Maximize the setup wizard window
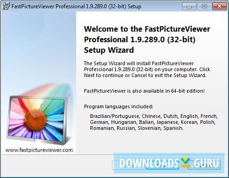Screen dimensions: 229x178 coord(204,6)
